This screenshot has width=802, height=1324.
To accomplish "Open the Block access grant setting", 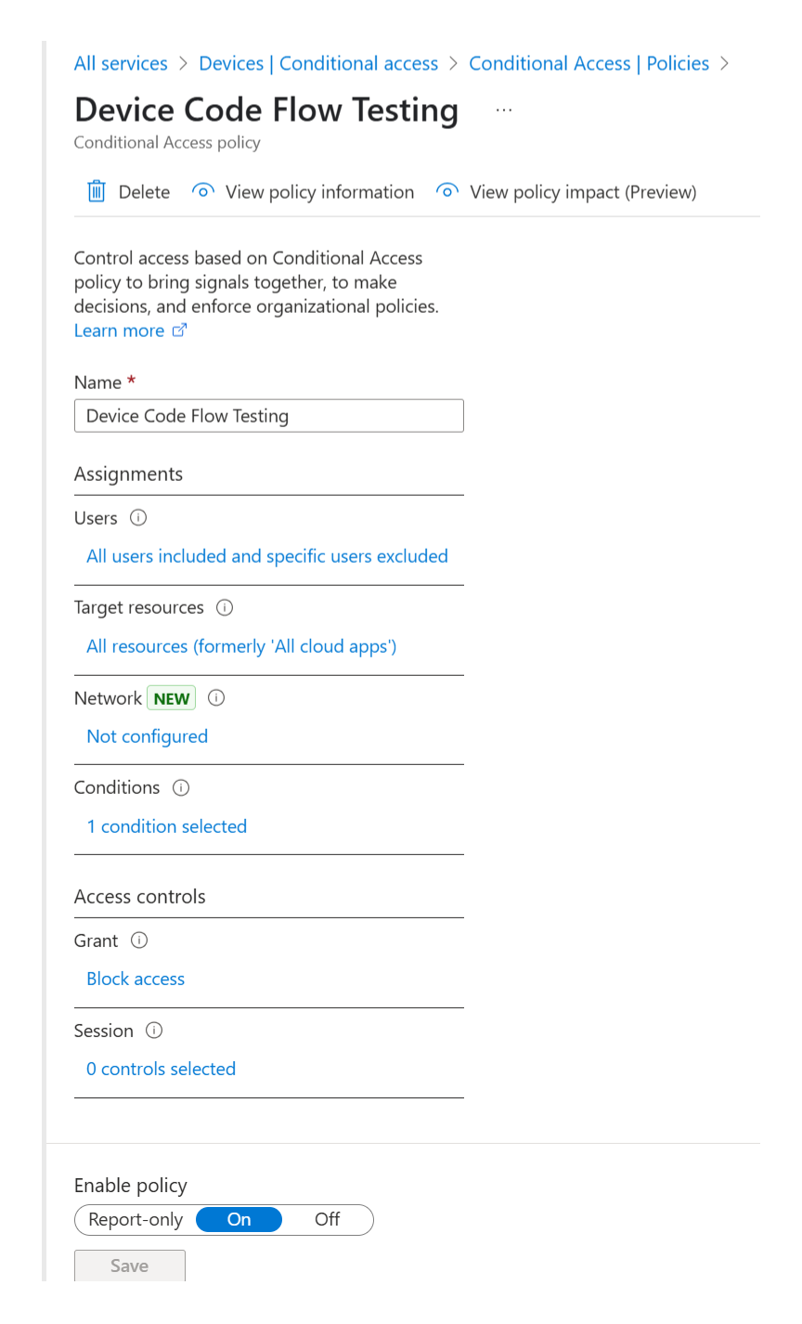I will pyautogui.click(x=136, y=979).
